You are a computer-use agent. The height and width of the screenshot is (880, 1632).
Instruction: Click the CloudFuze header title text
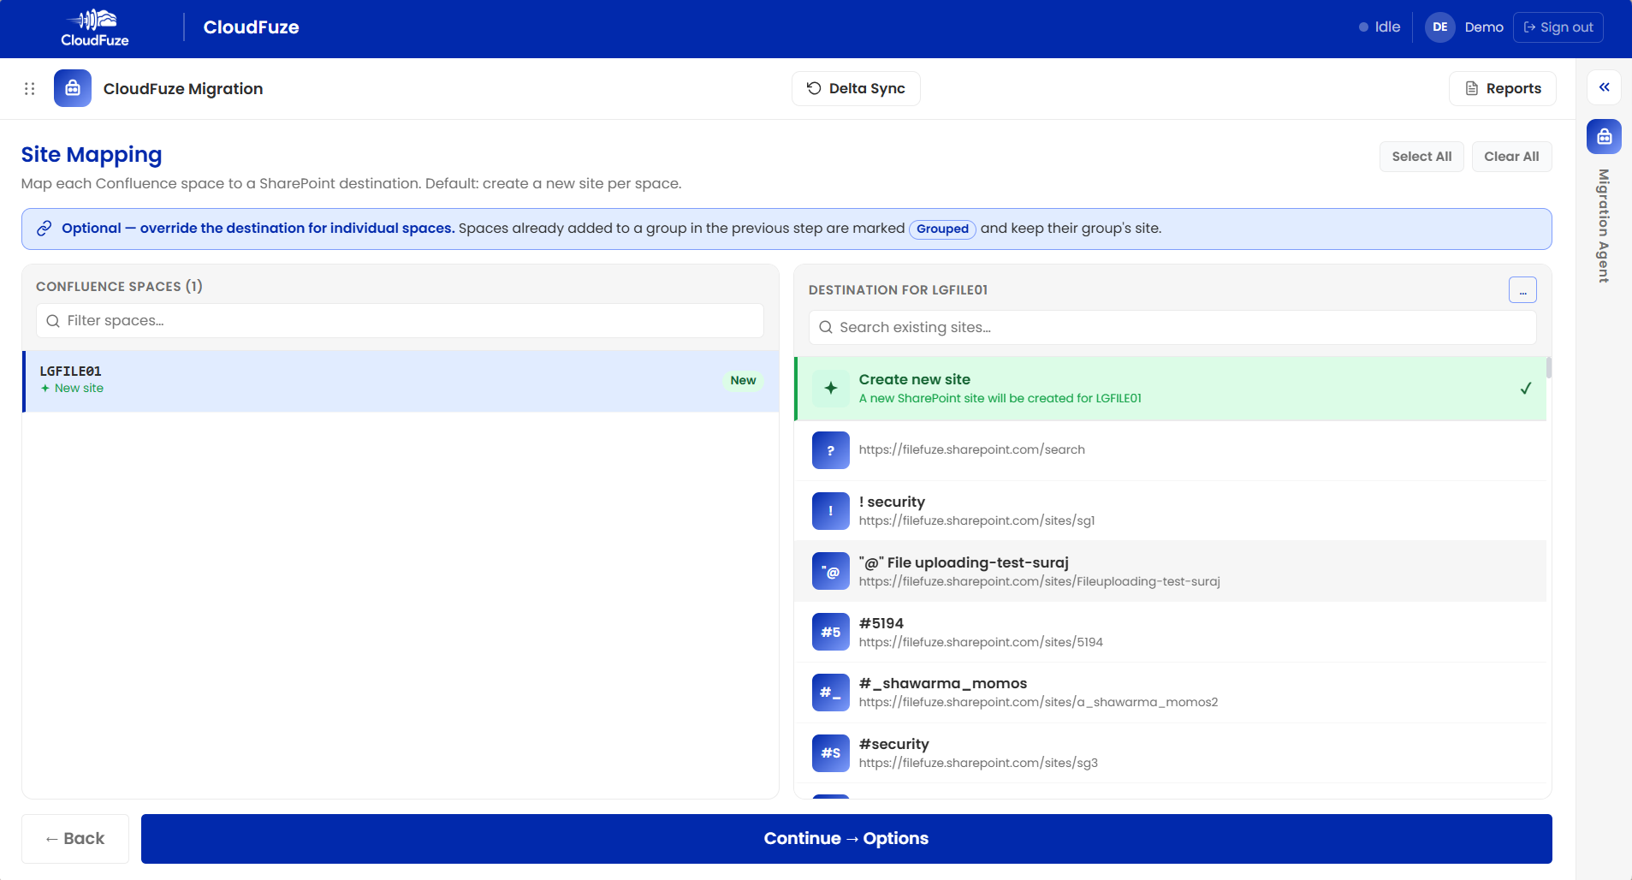point(251,27)
